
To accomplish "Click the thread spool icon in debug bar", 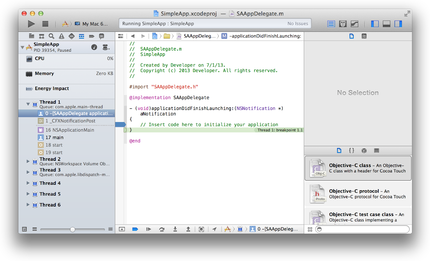I will (240, 229).
